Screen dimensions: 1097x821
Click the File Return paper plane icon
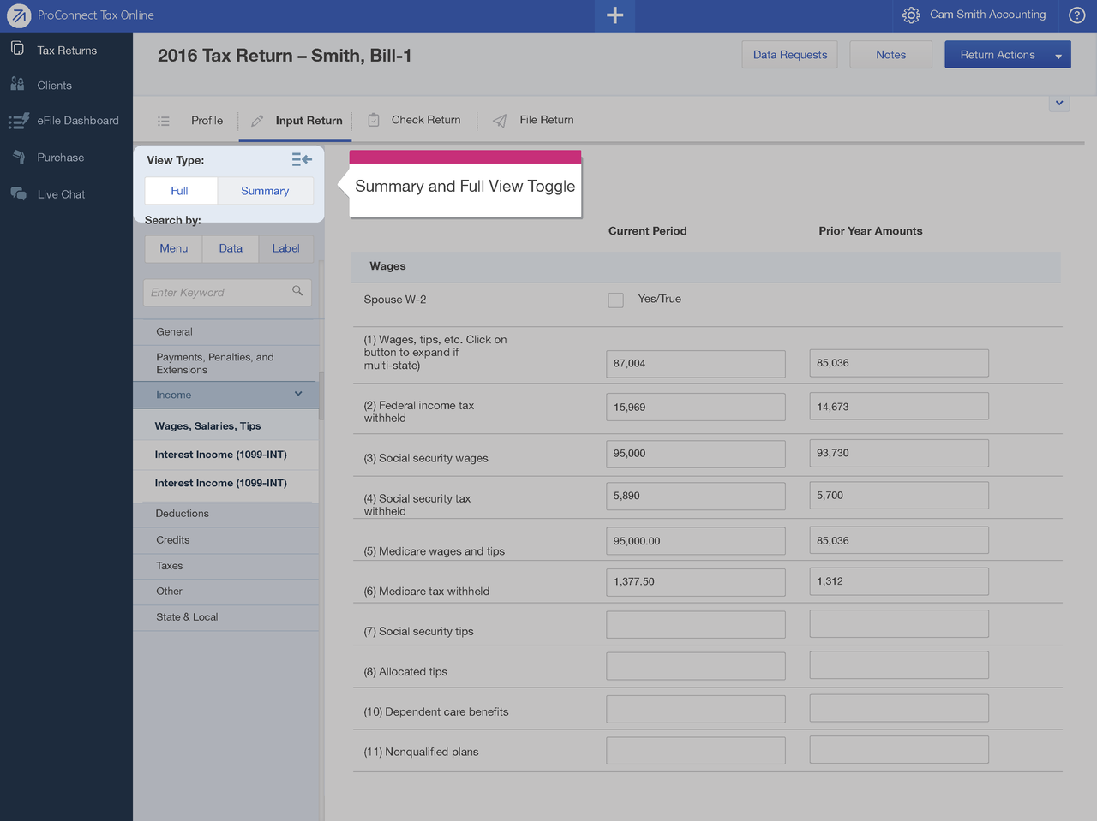pos(500,121)
